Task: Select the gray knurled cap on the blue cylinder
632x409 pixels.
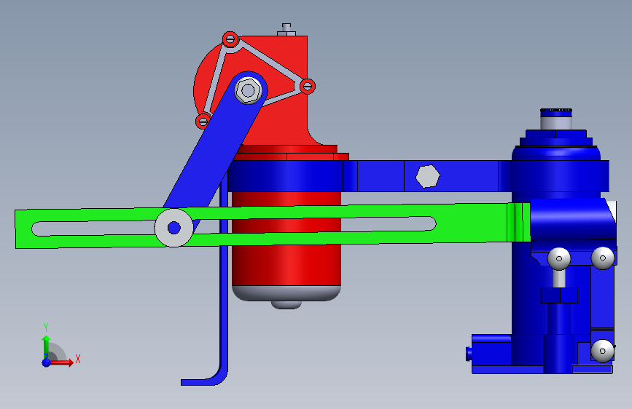Action: point(556,119)
